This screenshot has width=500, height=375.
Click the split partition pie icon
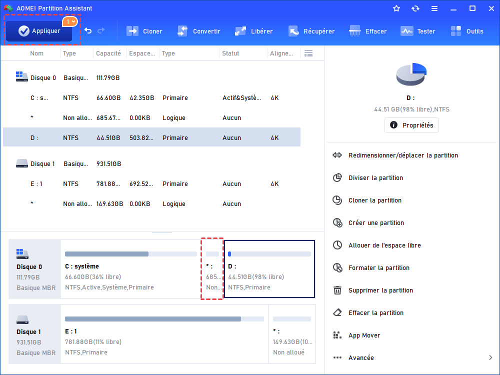pos(337,177)
